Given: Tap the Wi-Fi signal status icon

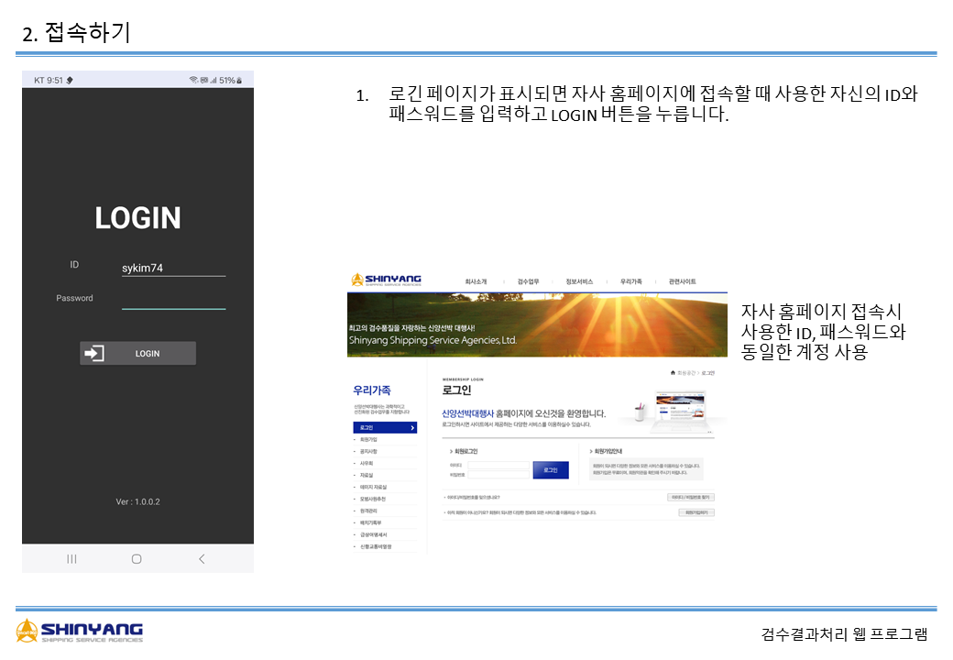Looking at the screenshot, I should point(193,81).
